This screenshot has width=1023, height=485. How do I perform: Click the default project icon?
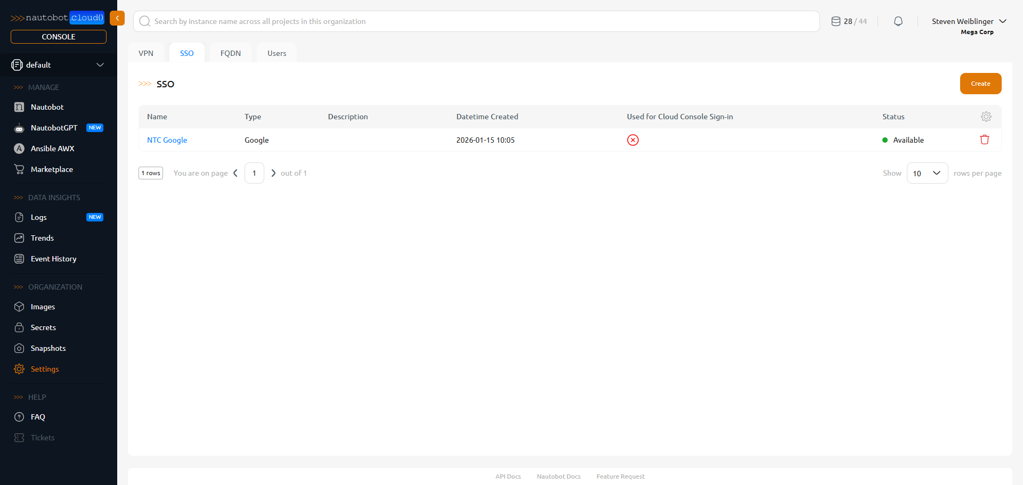coord(17,65)
